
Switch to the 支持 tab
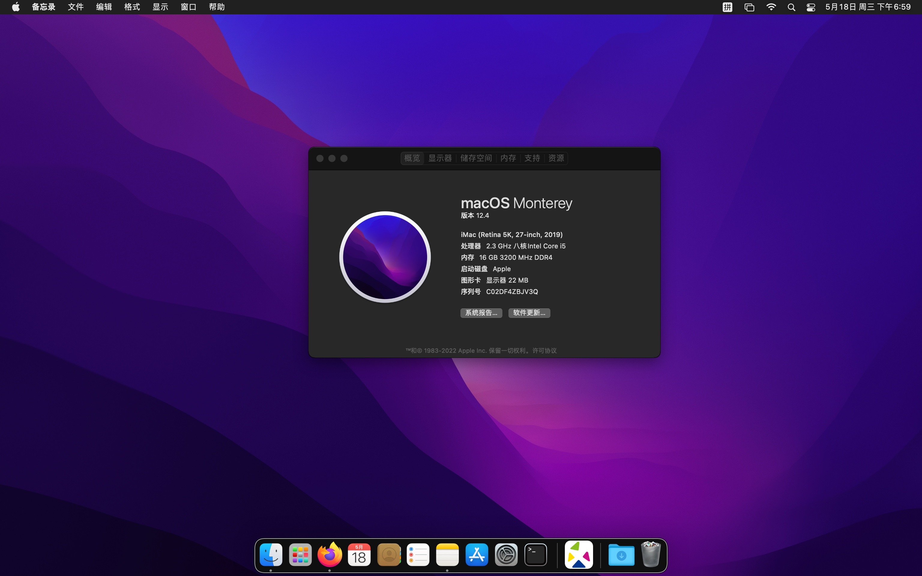tap(532, 158)
